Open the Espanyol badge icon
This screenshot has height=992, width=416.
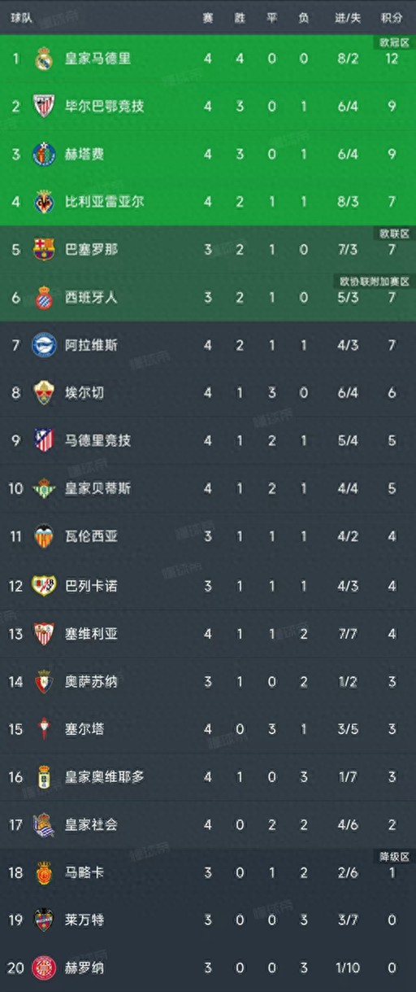coord(44,298)
